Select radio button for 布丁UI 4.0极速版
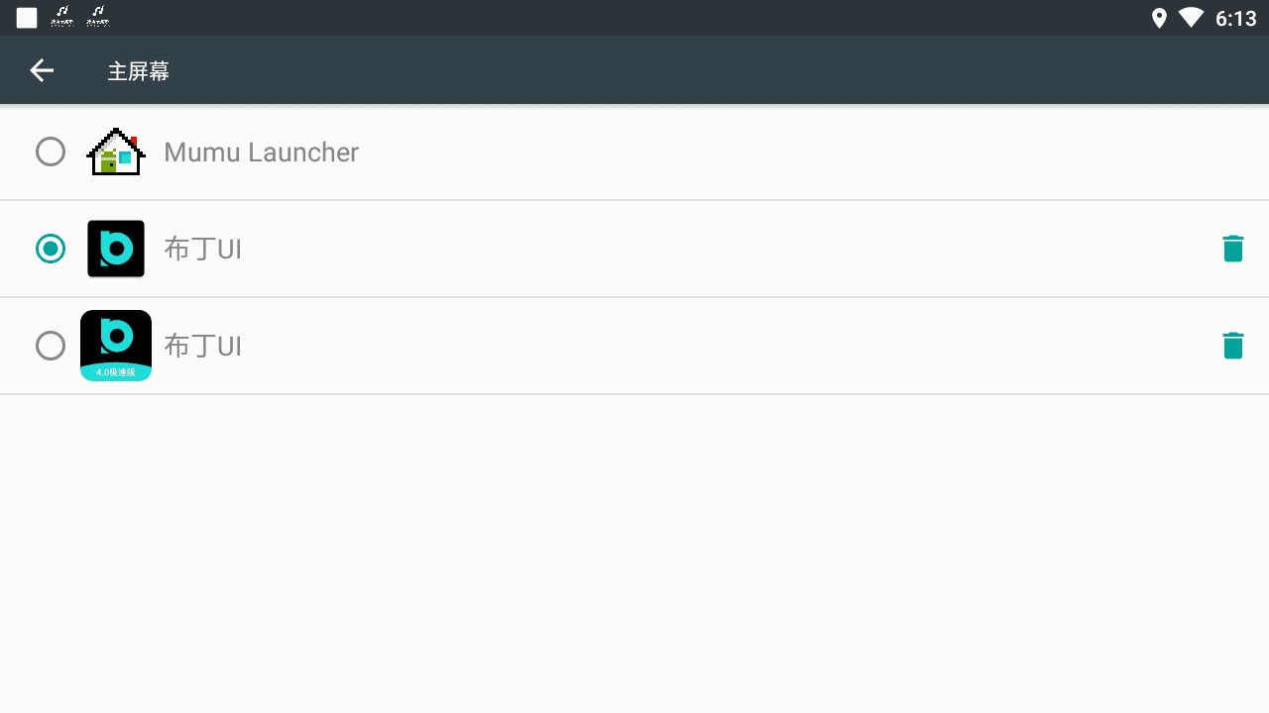Viewport: 1269px width, 713px height. click(x=51, y=346)
